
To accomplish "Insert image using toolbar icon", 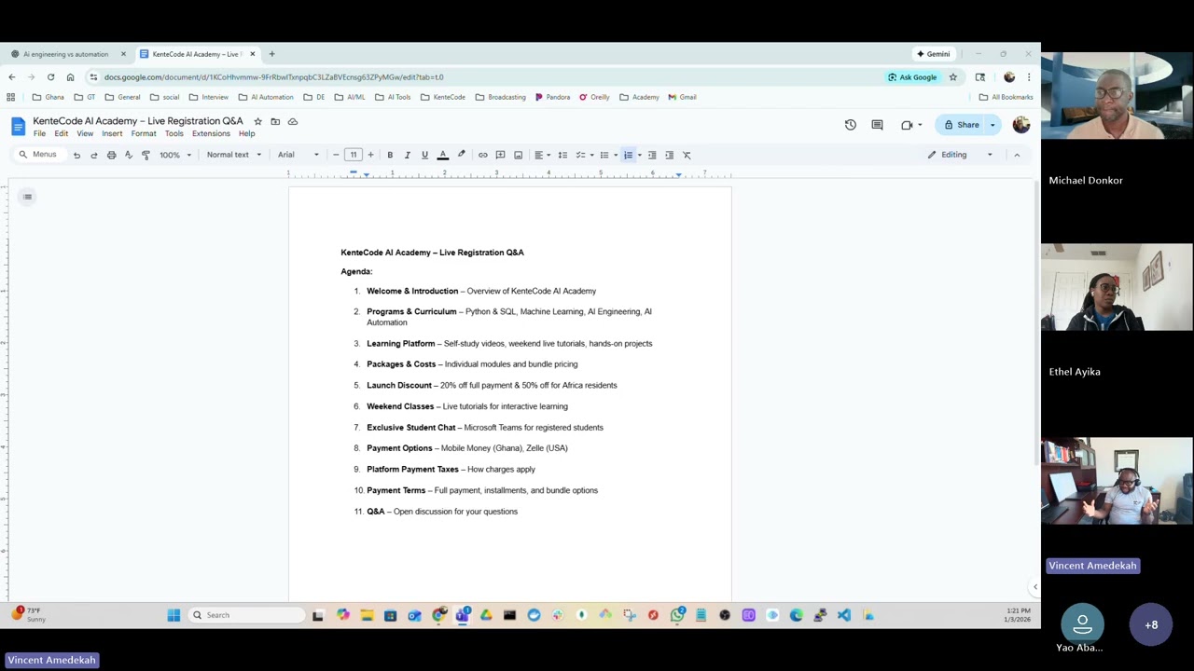I will click(x=518, y=155).
